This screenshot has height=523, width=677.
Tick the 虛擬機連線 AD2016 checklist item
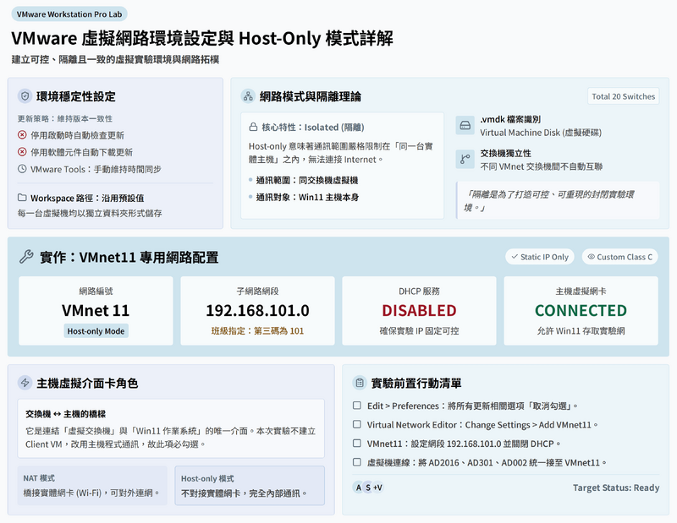click(357, 462)
